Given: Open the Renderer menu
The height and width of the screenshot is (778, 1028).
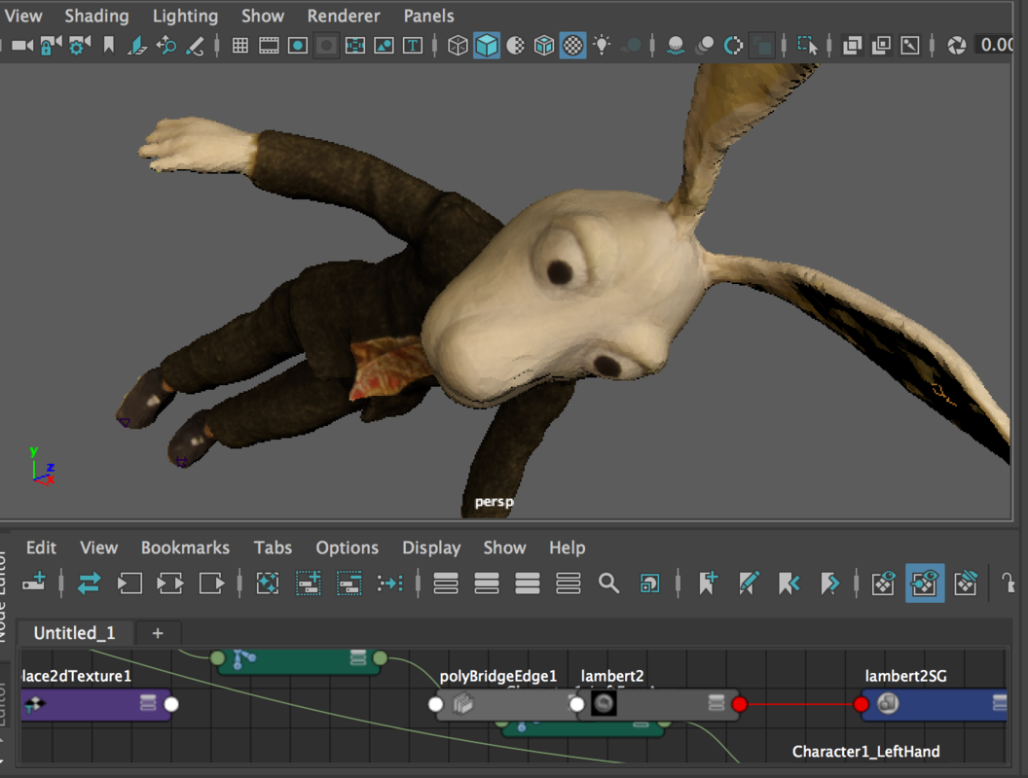Looking at the screenshot, I should point(344,16).
